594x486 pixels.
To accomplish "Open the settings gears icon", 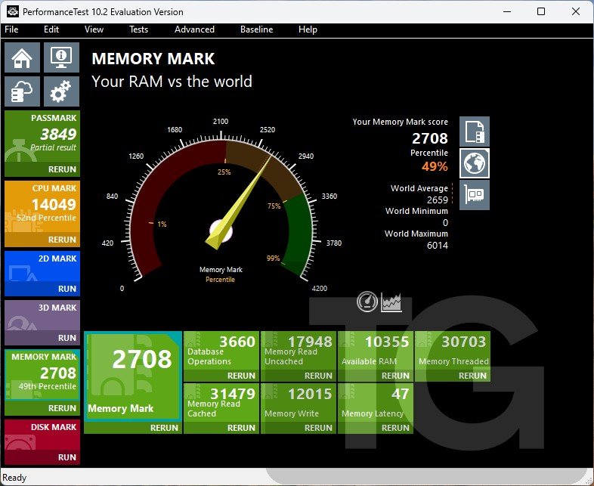I will pos(61,91).
